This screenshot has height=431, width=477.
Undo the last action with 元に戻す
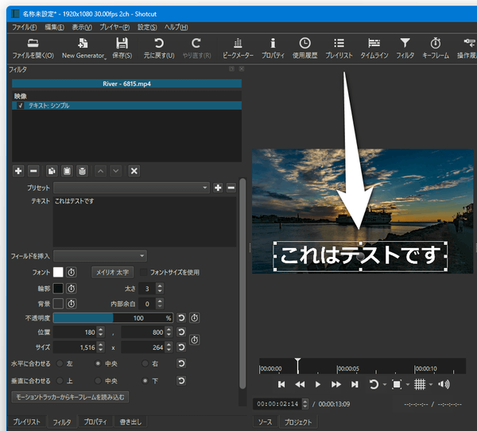[159, 49]
